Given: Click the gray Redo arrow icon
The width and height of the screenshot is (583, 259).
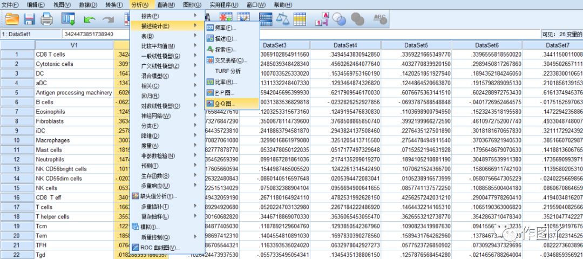Looking at the screenshot, I should point(108,19).
